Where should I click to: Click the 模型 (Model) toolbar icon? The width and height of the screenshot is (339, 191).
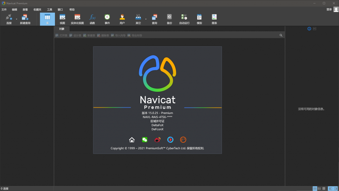coord(199,19)
